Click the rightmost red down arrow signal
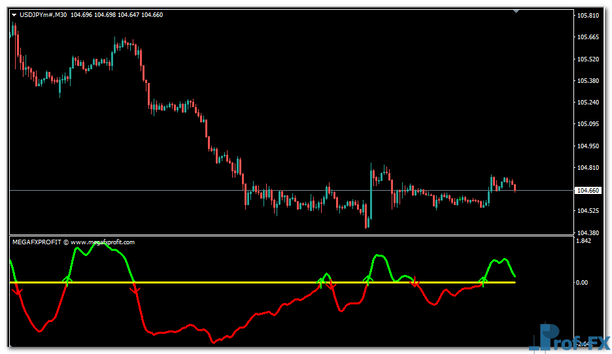 (414, 282)
